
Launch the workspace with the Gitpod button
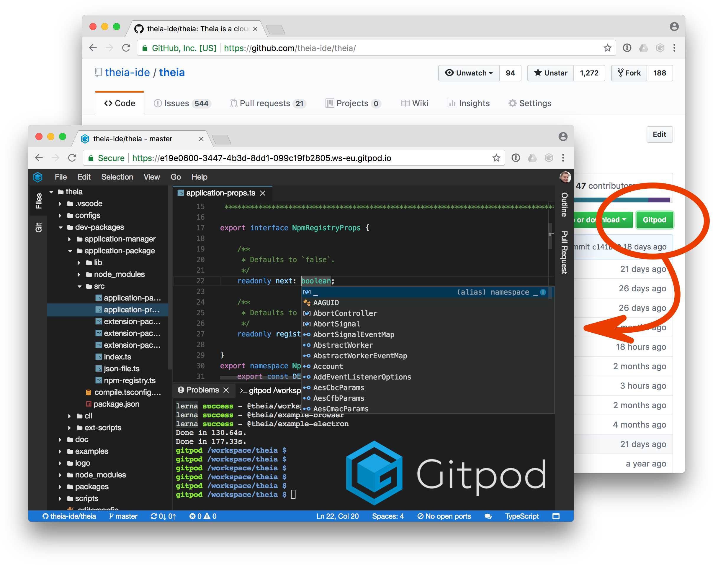click(x=655, y=220)
